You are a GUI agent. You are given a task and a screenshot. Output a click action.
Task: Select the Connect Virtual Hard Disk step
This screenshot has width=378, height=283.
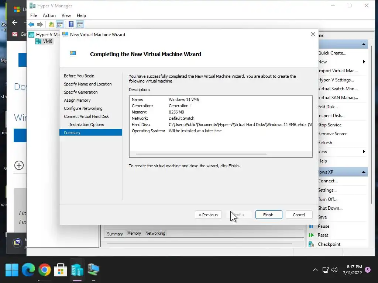point(86,116)
